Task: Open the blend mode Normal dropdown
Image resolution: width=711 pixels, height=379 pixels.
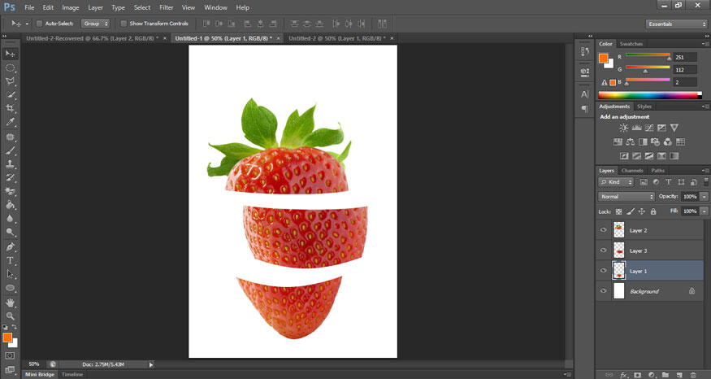Action: (626, 197)
